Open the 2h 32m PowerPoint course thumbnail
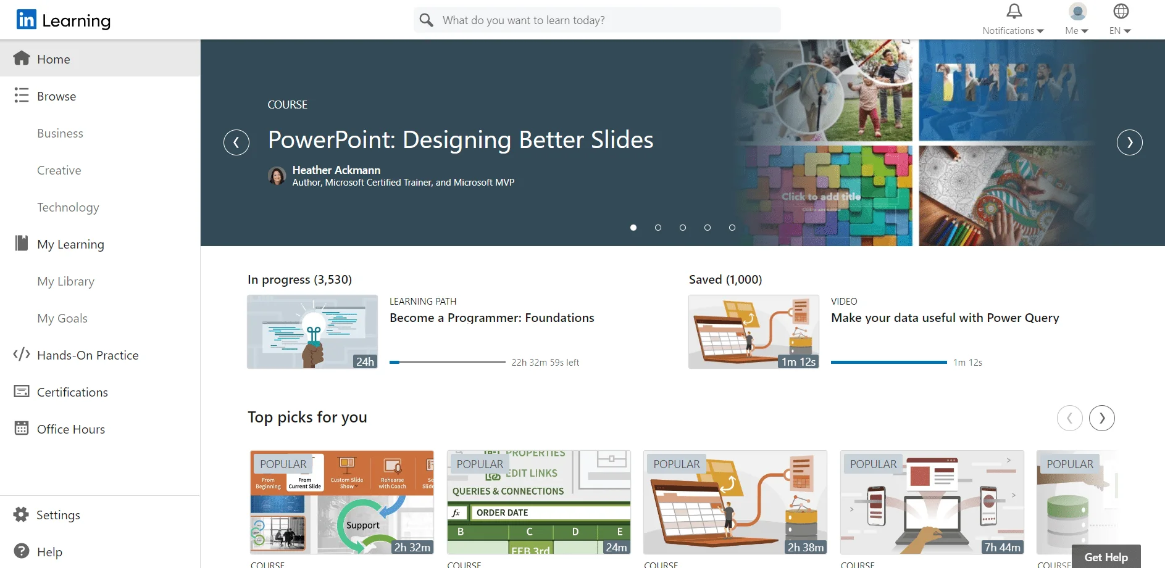Image resolution: width=1165 pixels, height=568 pixels. pyautogui.click(x=342, y=502)
